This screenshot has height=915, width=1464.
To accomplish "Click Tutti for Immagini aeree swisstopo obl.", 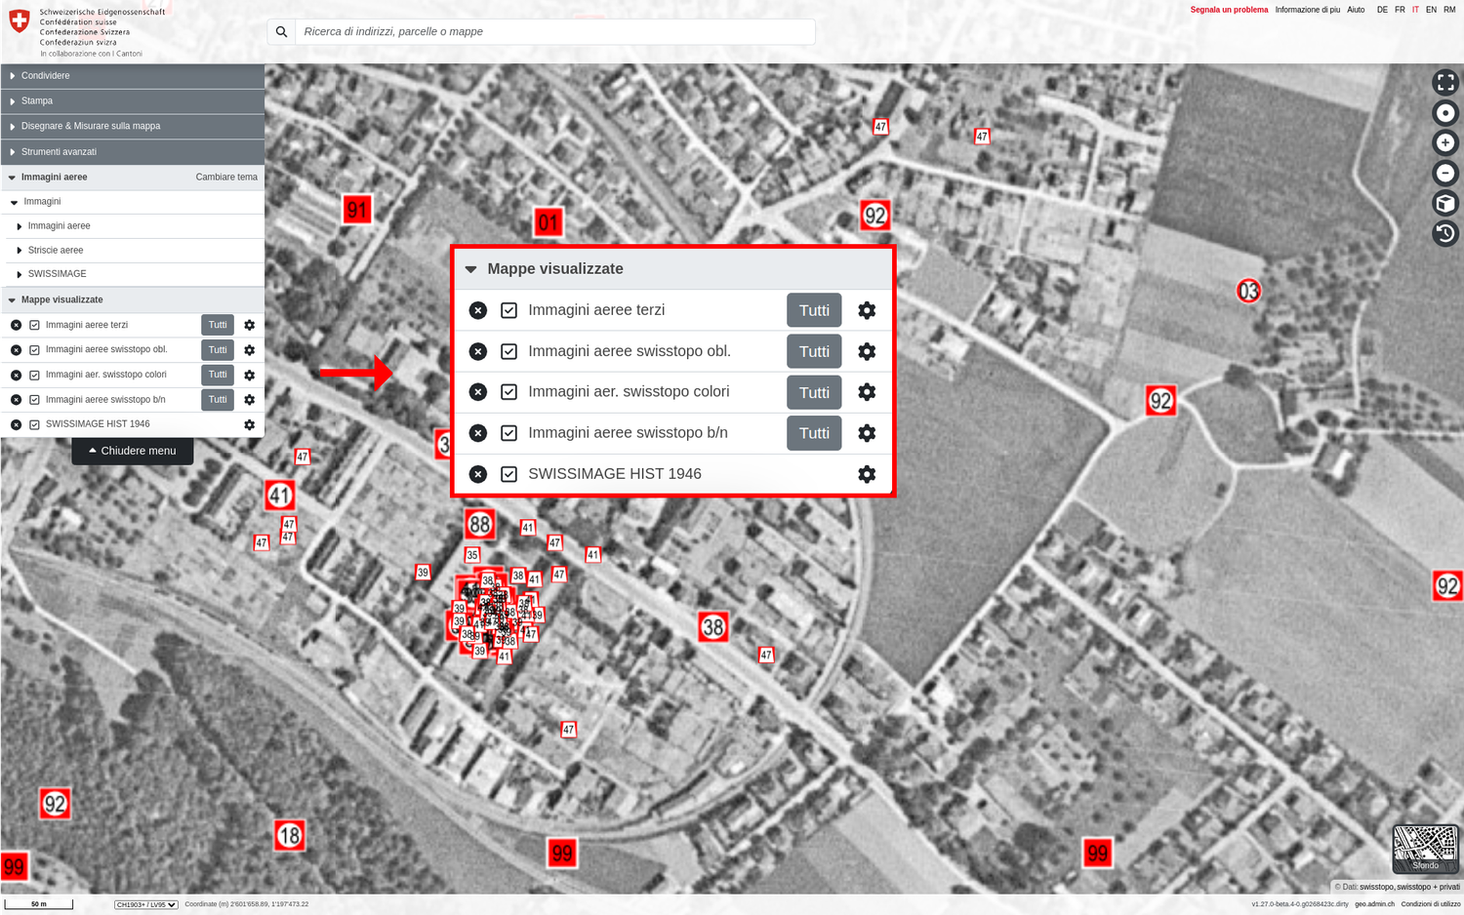I will pos(814,351).
